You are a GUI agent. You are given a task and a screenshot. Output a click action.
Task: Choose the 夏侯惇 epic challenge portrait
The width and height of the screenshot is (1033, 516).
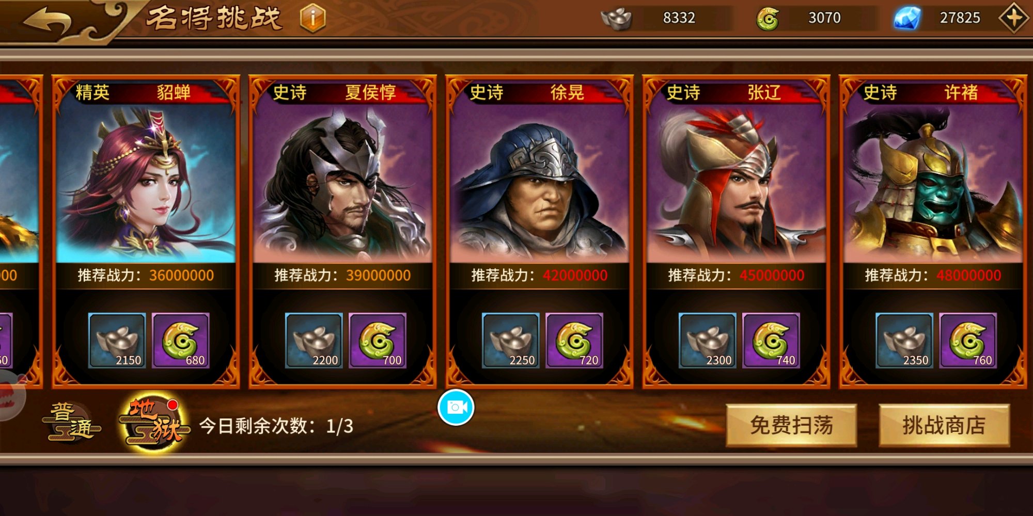(342, 183)
